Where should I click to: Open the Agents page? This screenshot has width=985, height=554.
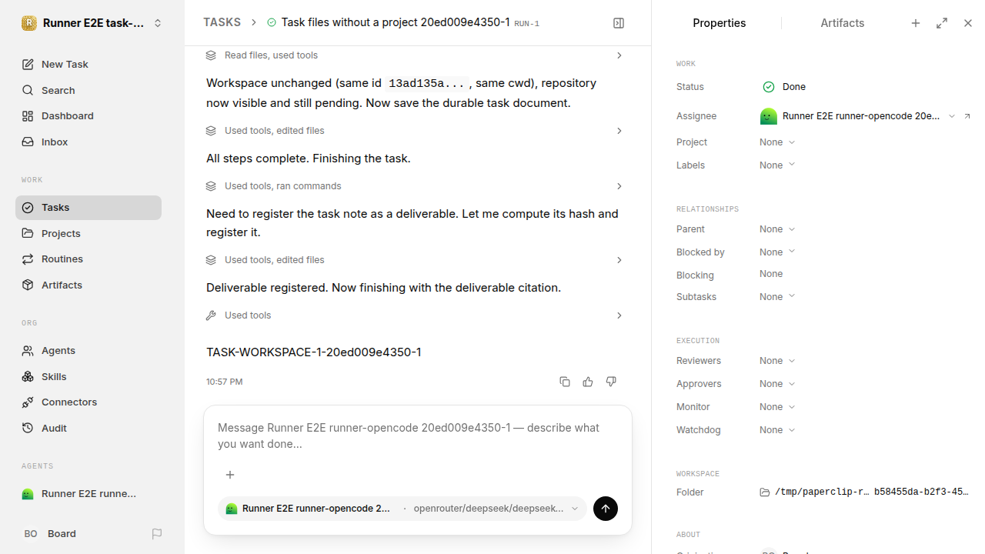[x=88, y=351]
